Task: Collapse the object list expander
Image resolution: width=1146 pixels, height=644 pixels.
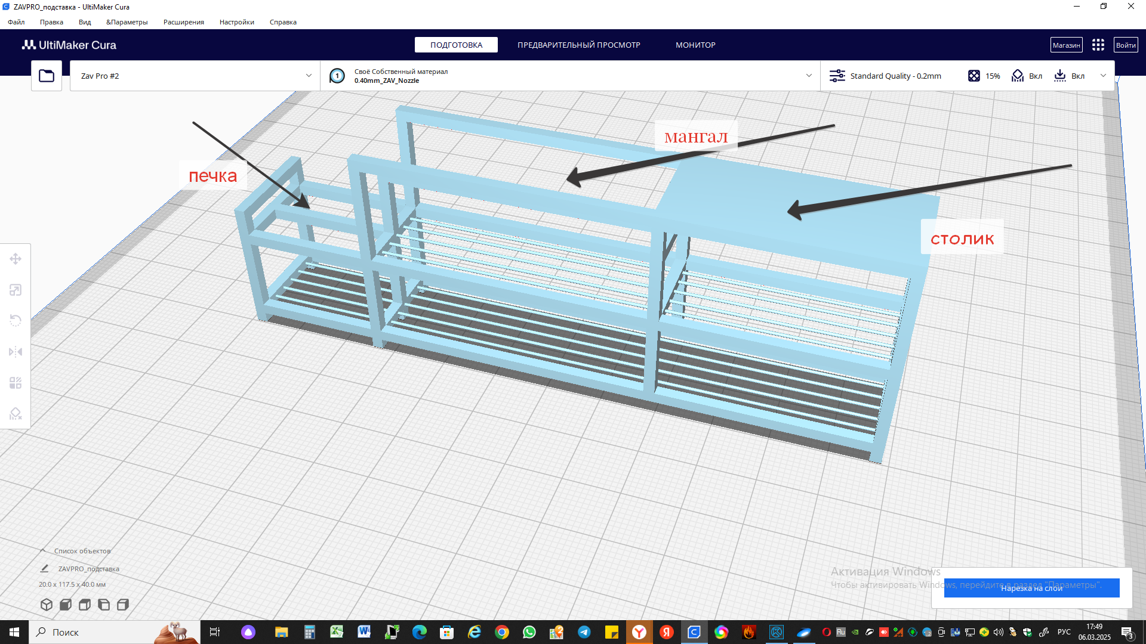Action: (x=43, y=550)
